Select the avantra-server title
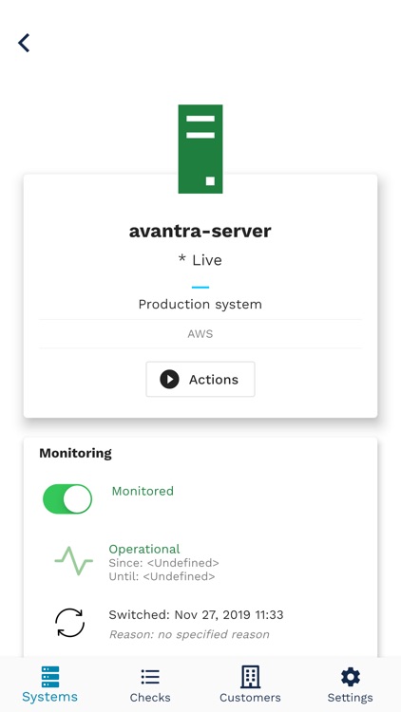401x712 pixels. (200, 231)
